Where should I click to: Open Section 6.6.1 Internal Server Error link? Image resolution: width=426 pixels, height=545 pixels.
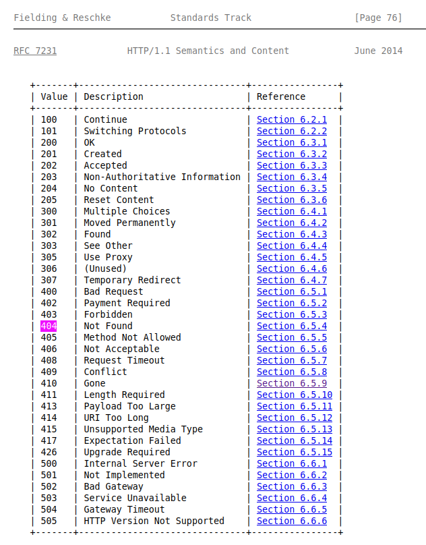click(292, 463)
